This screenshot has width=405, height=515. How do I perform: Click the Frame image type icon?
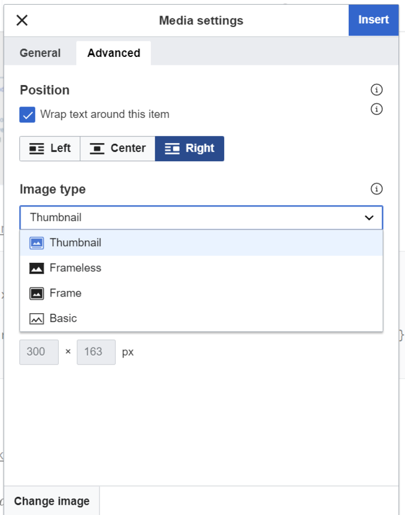(36, 293)
